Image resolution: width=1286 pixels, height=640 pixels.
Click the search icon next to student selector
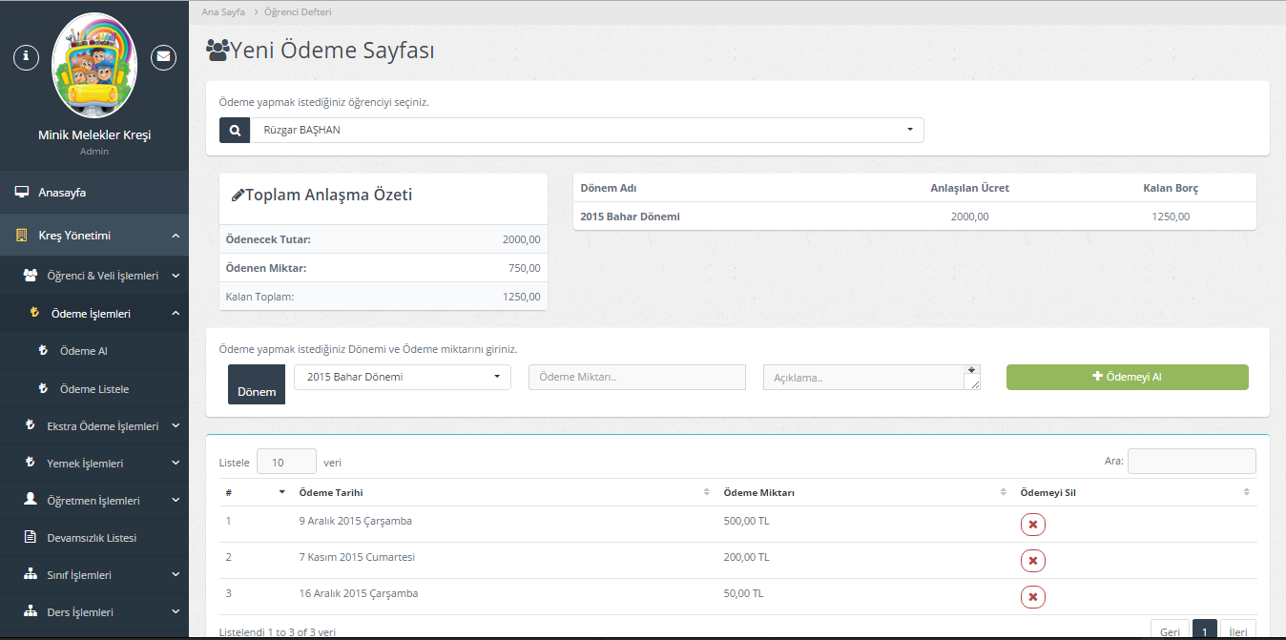pyautogui.click(x=235, y=131)
